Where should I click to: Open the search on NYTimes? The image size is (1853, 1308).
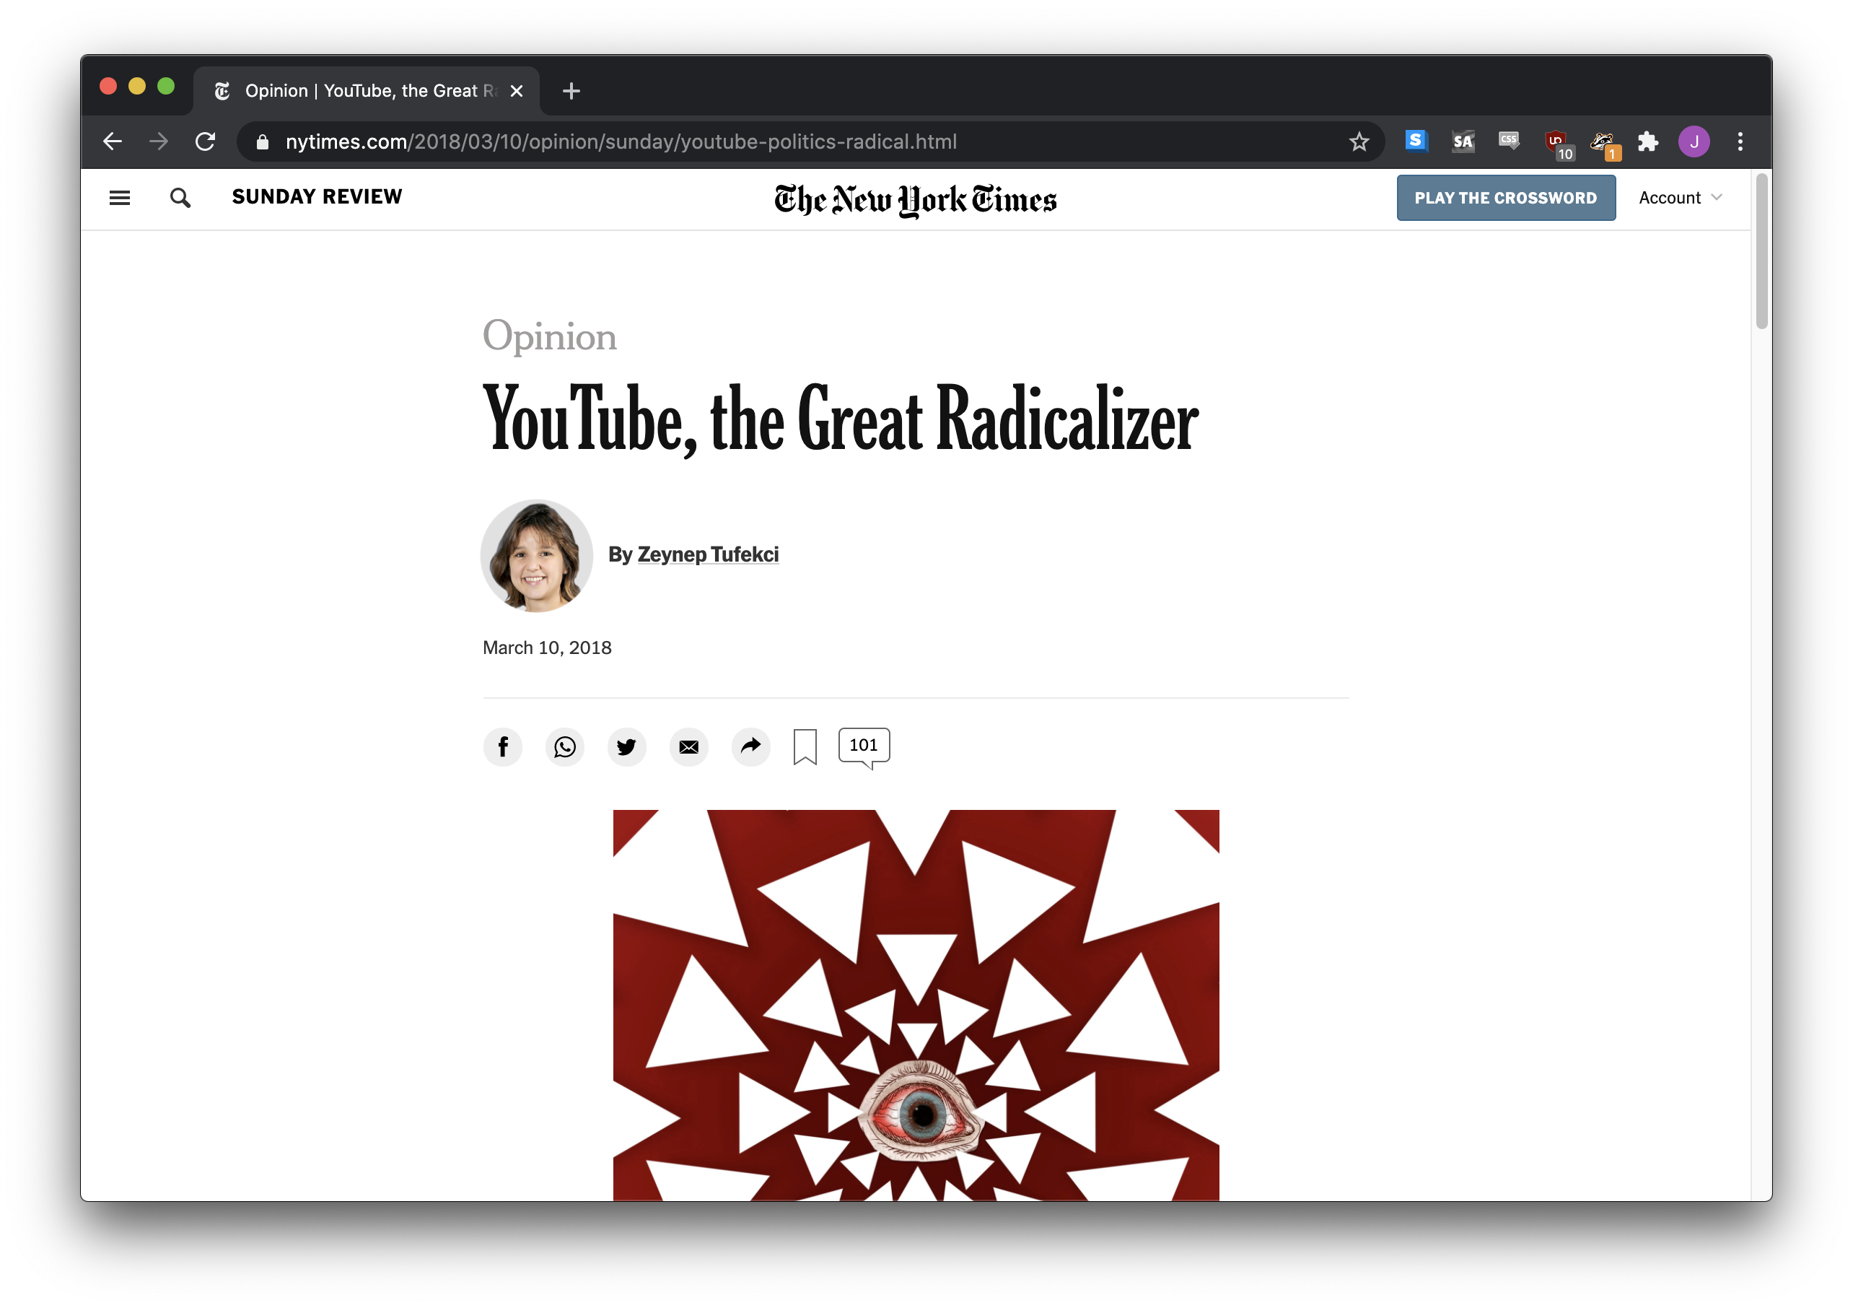(x=179, y=197)
